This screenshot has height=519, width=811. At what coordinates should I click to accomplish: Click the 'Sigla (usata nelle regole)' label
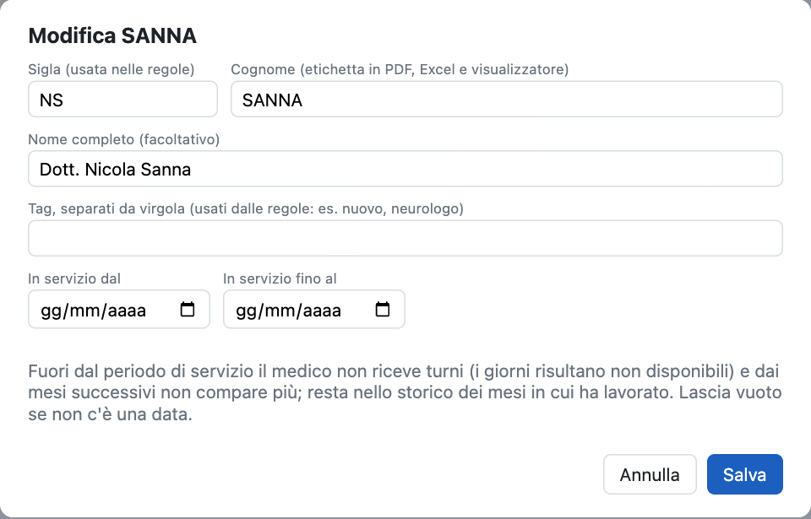coord(112,69)
